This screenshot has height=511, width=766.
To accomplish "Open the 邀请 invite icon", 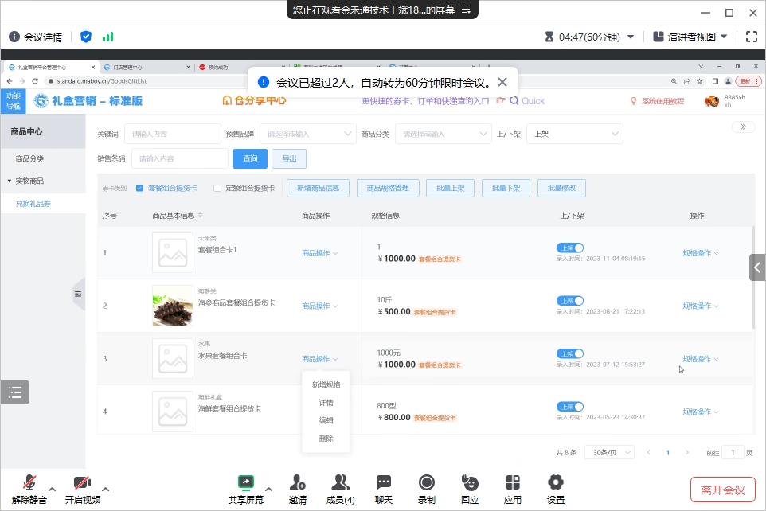I will click(298, 482).
